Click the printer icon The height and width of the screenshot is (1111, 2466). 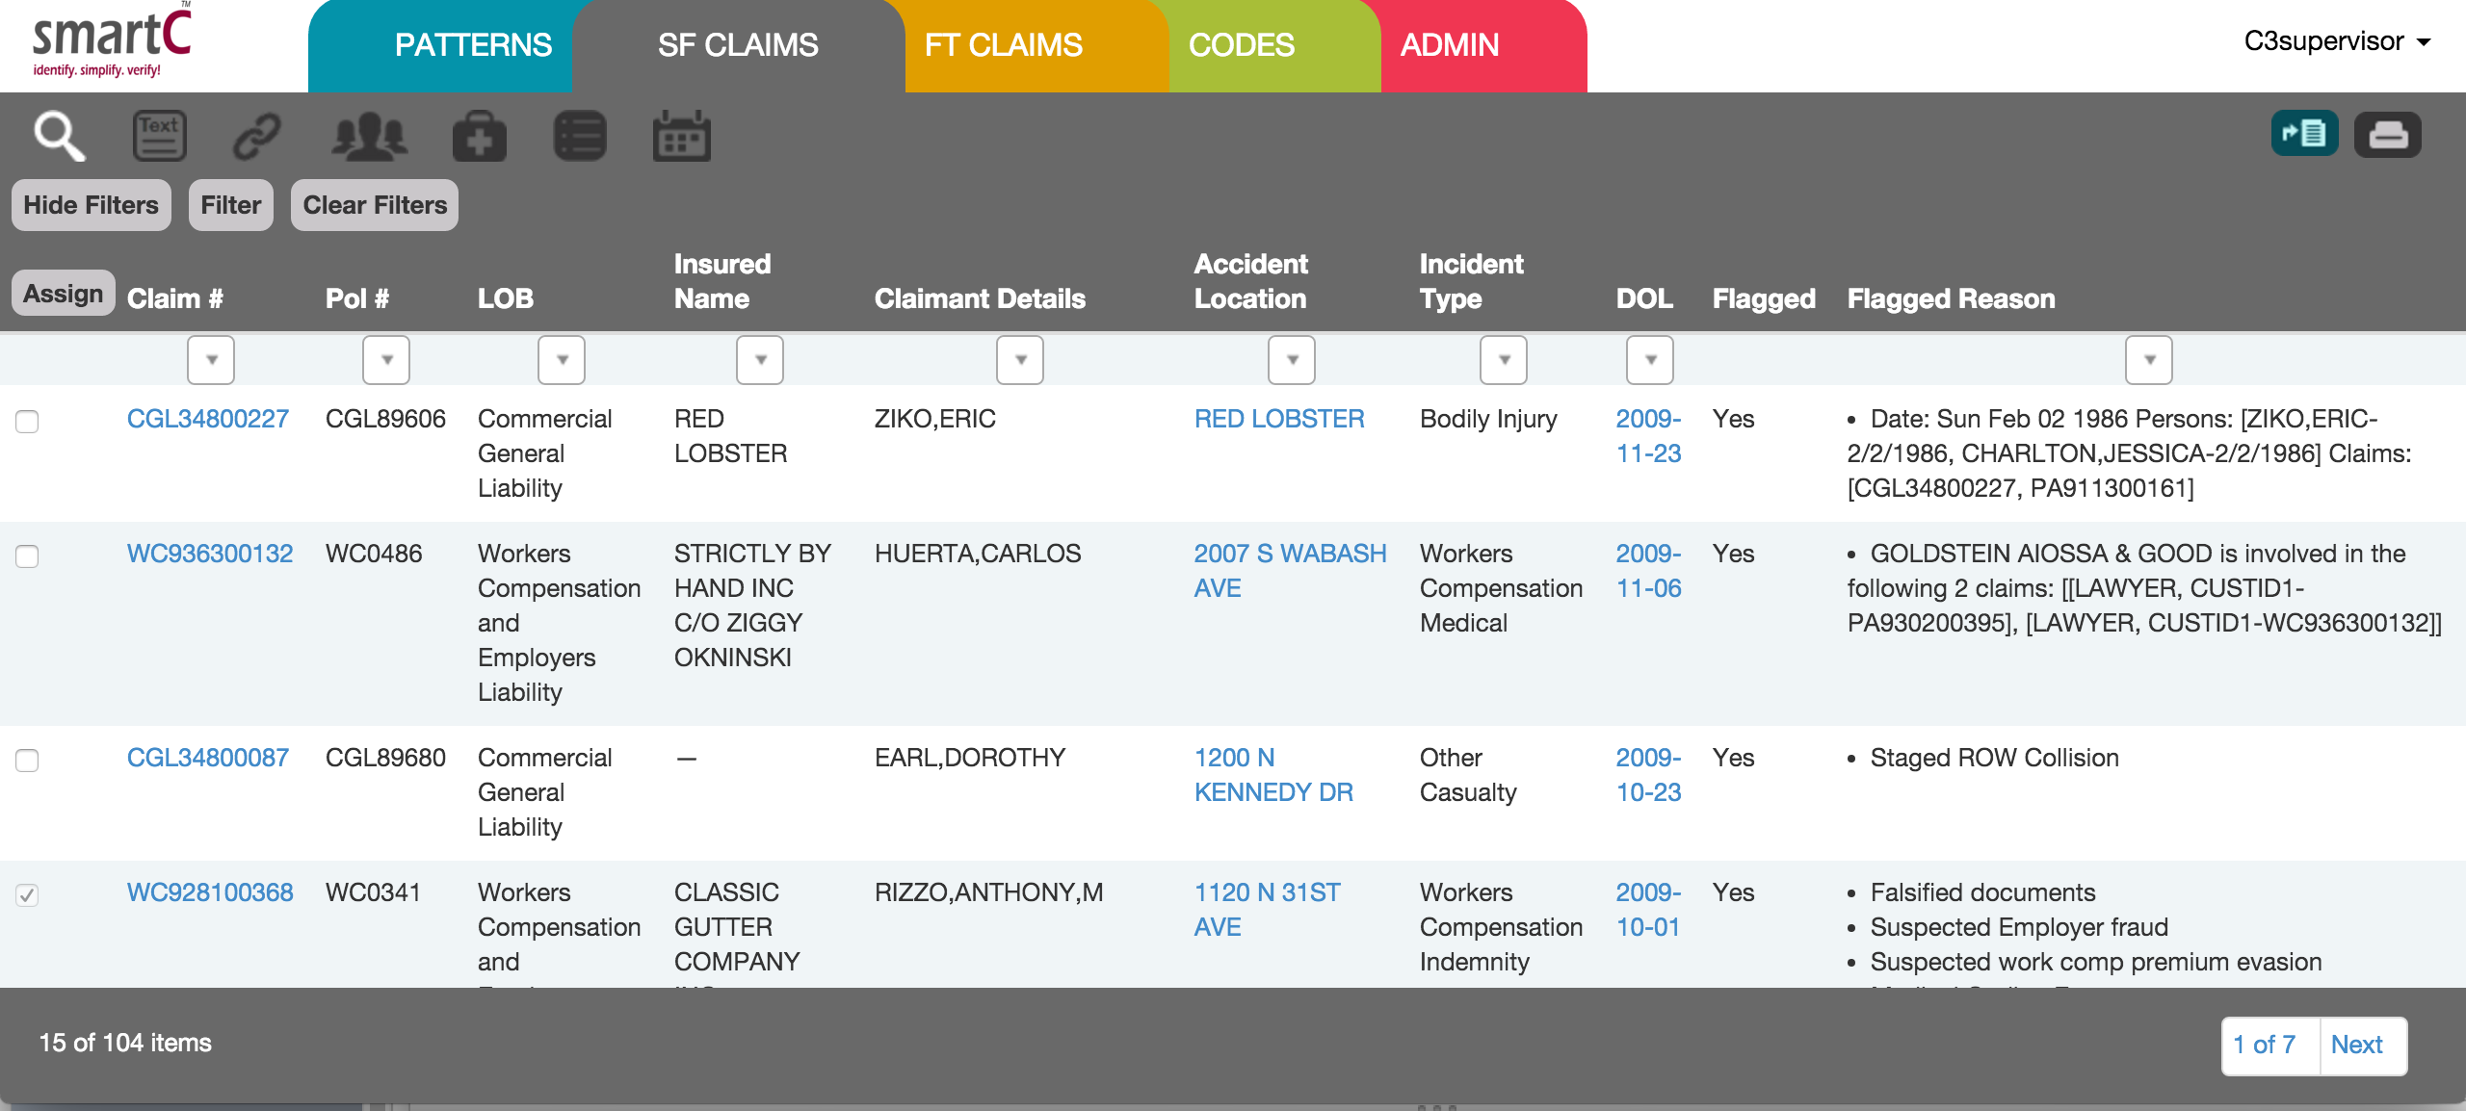pyautogui.click(x=2387, y=134)
